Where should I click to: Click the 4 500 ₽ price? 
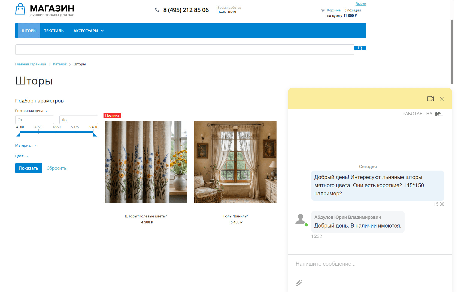click(x=147, y=222)
